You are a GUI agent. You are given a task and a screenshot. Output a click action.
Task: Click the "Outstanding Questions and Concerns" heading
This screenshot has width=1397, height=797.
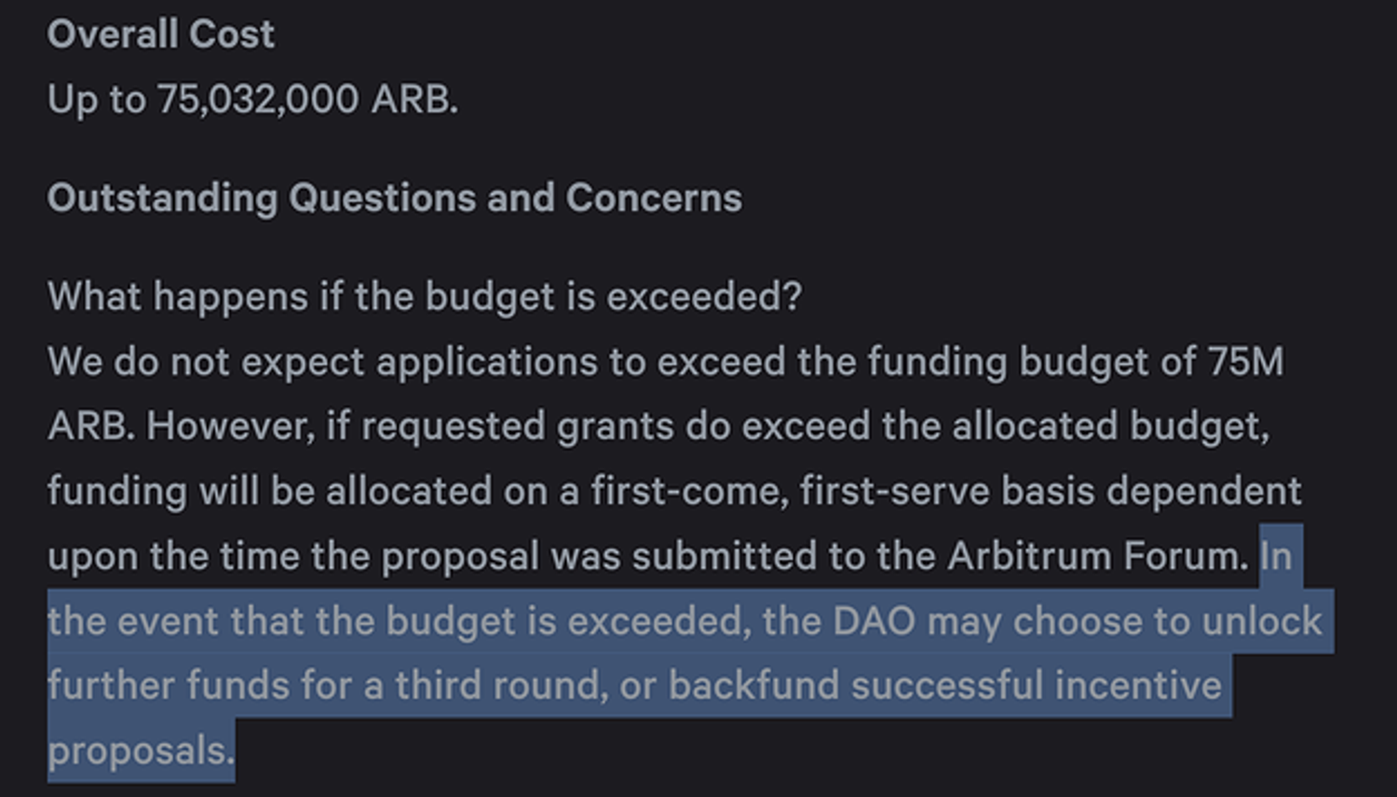point(395,197)
